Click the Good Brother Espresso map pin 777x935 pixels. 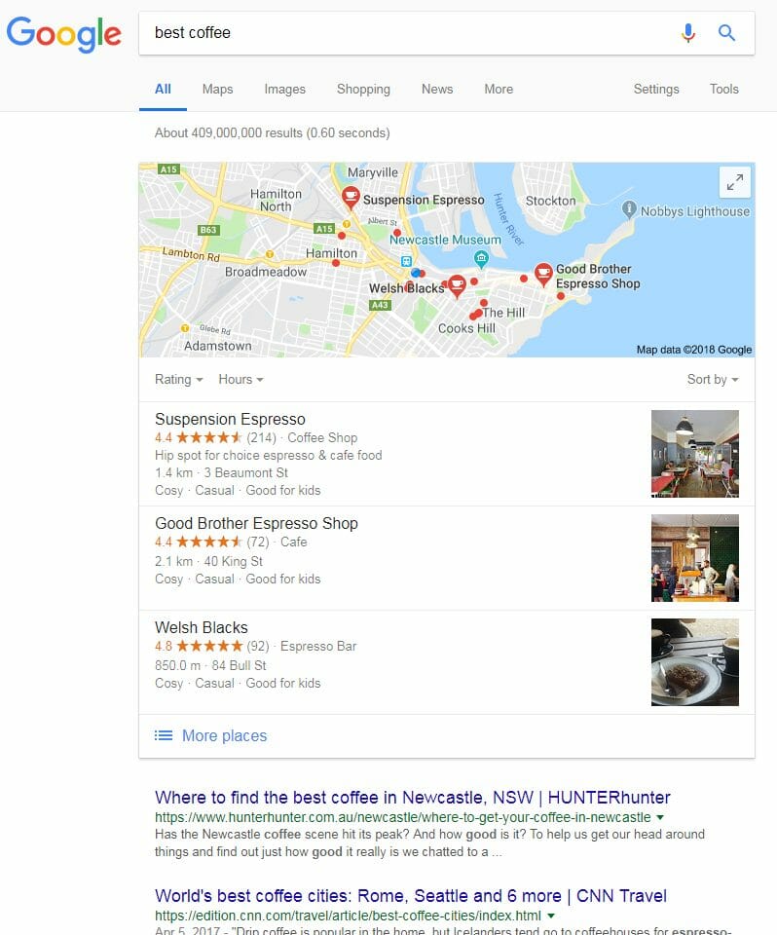click(x=543, y=274)
